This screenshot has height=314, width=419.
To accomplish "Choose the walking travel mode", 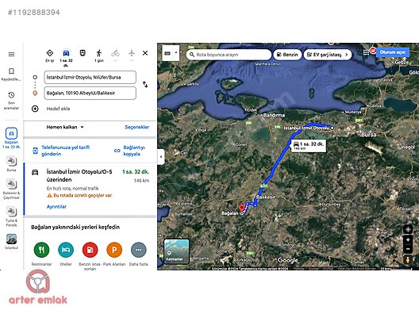I will point(99,56).
